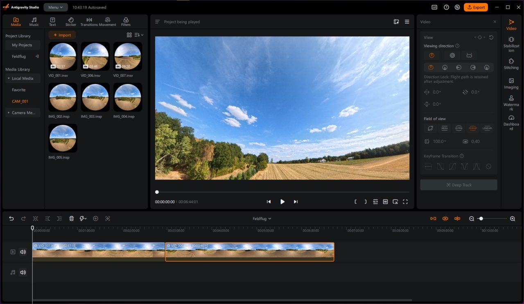Jump to the next frame
Viewport: 524px width, 304px height.
click(x=296, y=202)
